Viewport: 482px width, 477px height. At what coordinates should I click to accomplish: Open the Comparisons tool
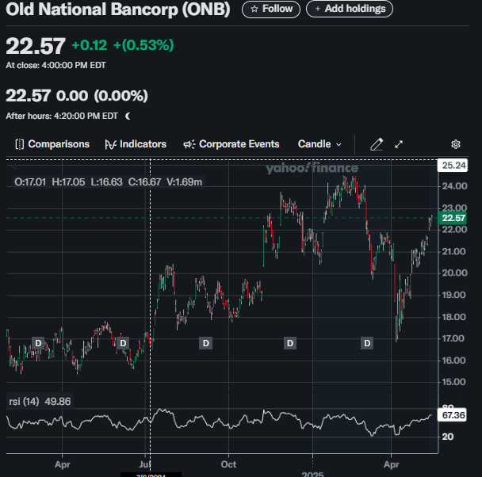tap(52, 144)
